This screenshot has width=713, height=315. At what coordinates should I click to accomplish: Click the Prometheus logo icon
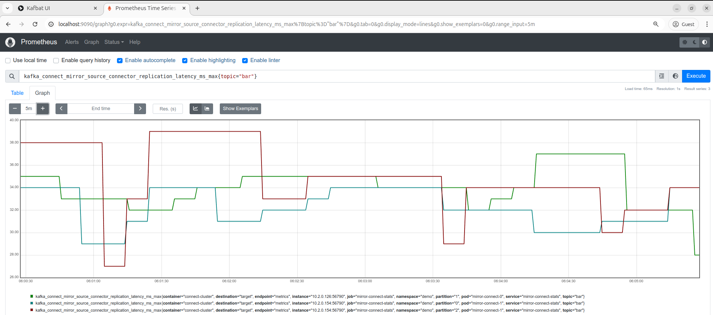pos(10,42)
